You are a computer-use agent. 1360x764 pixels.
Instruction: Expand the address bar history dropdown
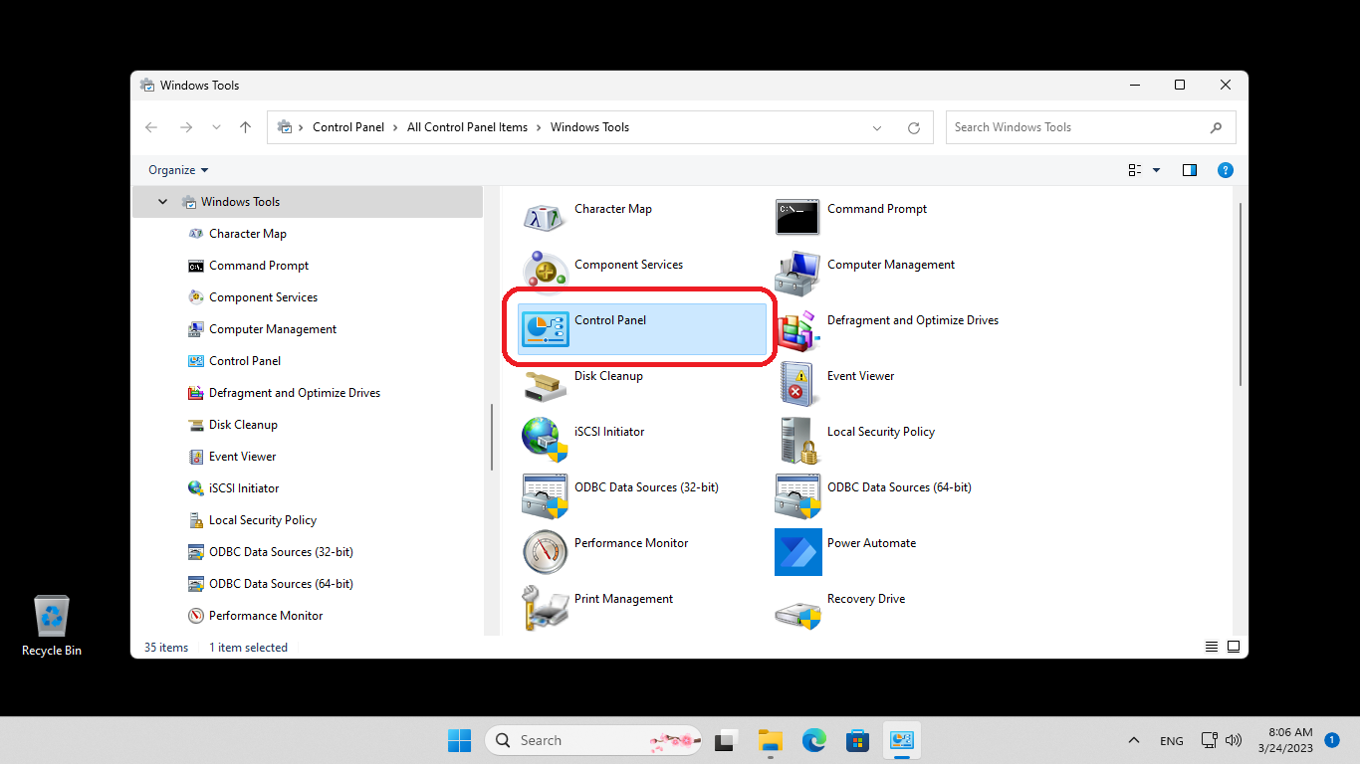coord(877,127)
